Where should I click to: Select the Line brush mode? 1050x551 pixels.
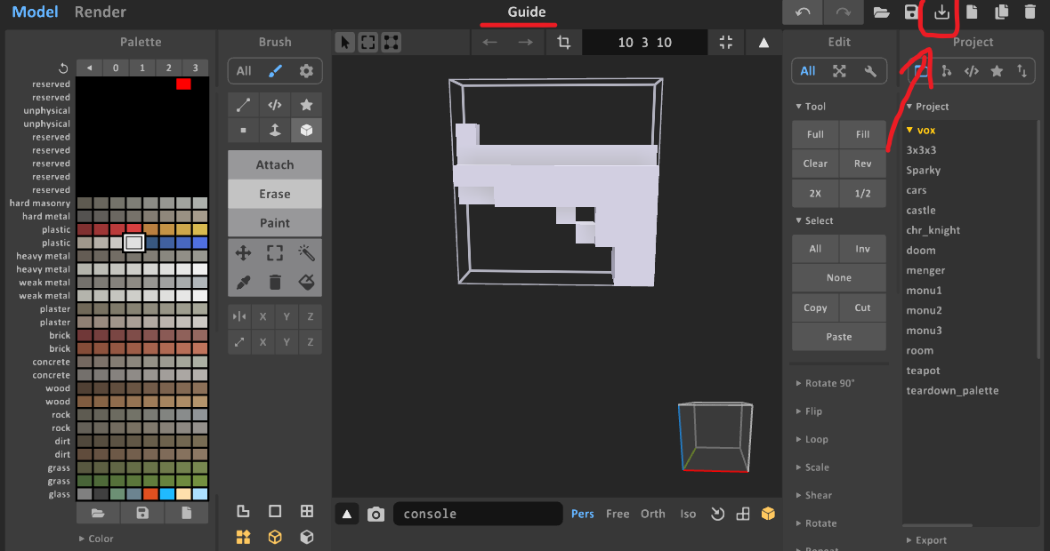tap(243, 105)
